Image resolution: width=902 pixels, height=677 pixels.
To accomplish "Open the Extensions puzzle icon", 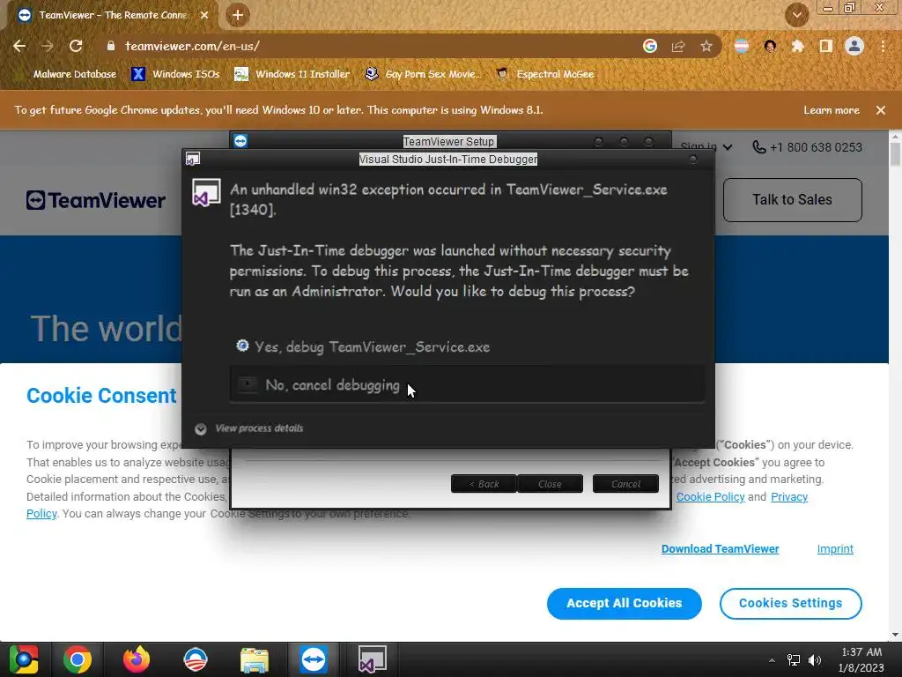I will coord(797,46).
